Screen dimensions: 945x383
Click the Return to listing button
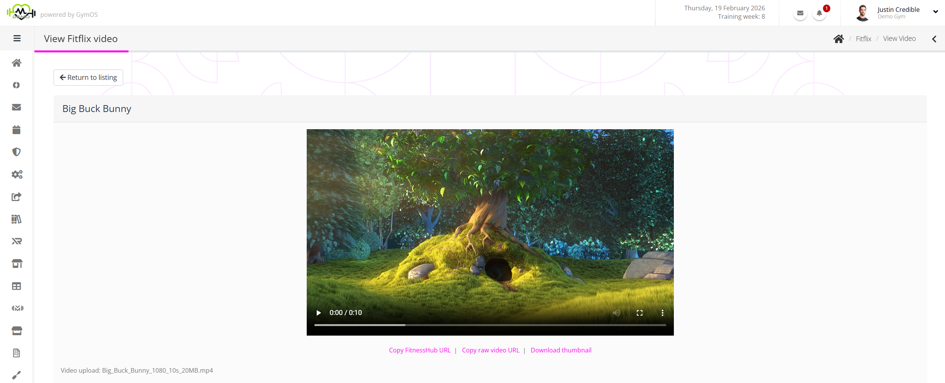point(88,78)
